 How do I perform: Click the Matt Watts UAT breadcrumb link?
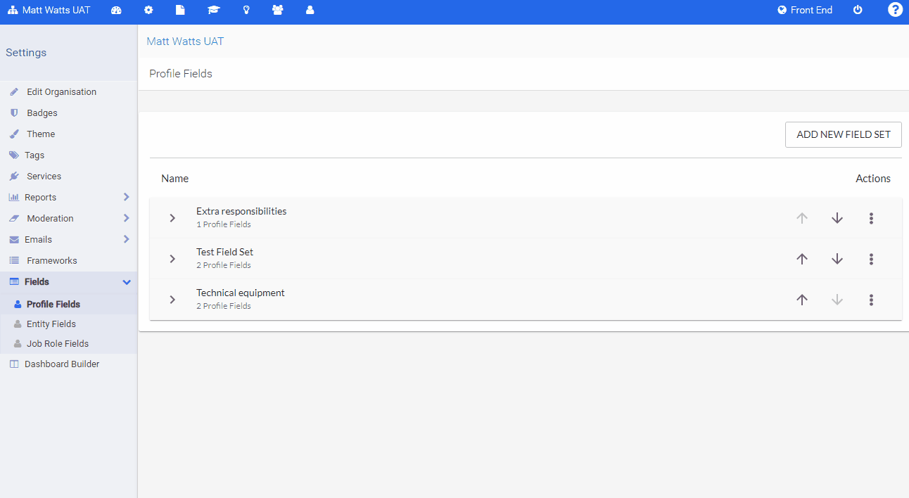(185, 41)
